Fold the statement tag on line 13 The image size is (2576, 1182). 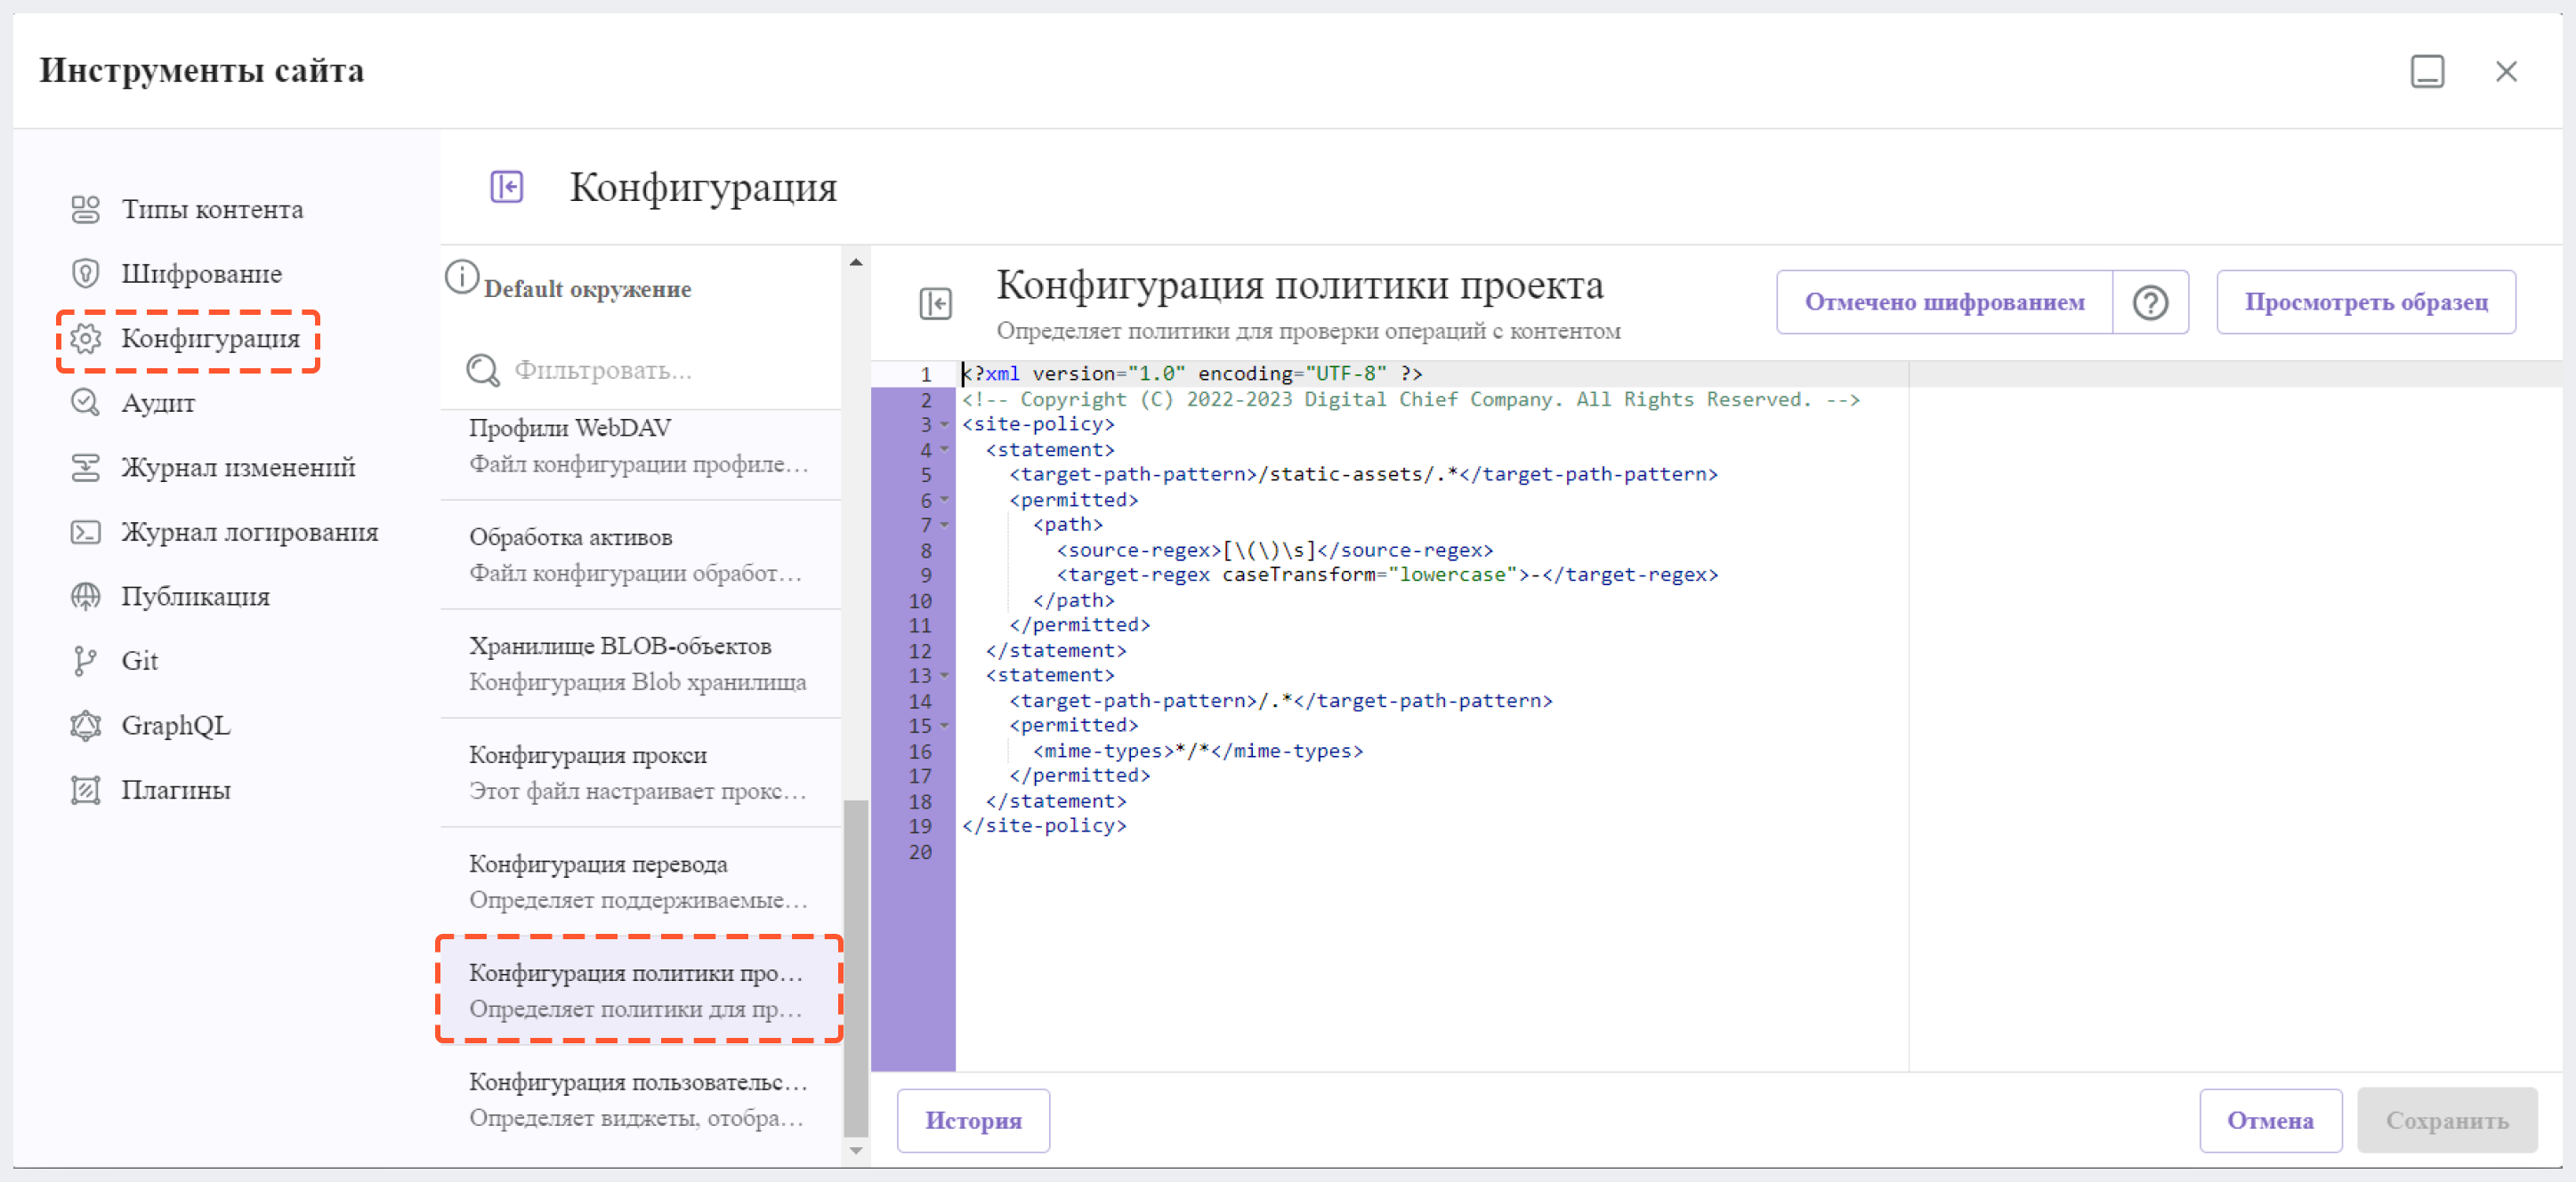click(944, 677)
